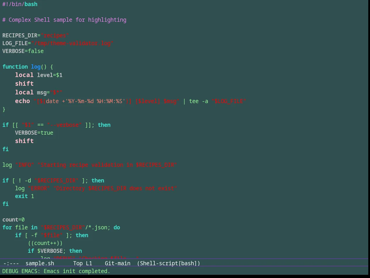Click the '-f' test flag
The height and width of the screenshot is (278, 370).
[x=34, y=235]
